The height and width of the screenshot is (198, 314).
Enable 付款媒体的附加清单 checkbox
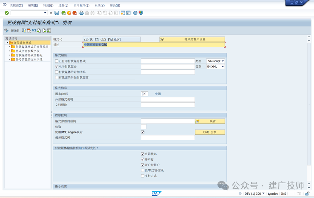click(57, 72)
